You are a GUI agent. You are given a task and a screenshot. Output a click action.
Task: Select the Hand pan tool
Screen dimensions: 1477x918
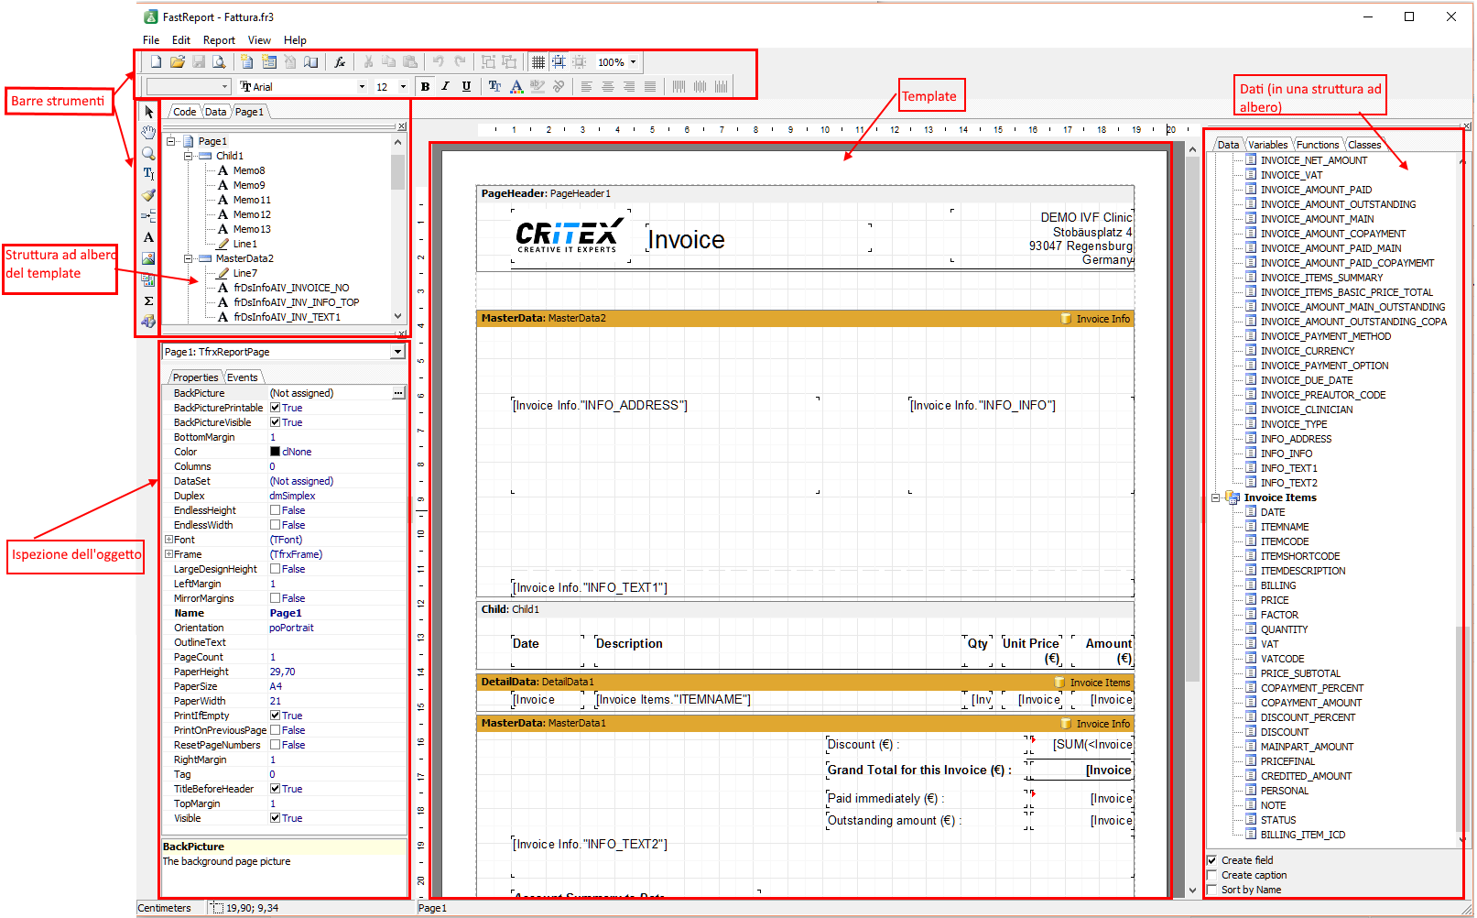148,133
